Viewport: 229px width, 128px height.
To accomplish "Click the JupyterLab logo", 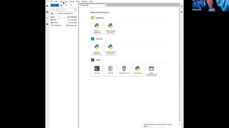I will pyautogui.click(x=47, y=1).
